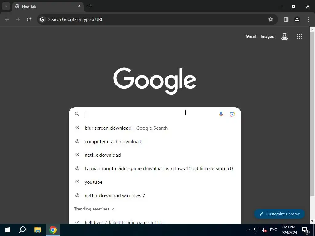Click the Customize Chrome button
The height and width of the screenshot is (236, 315).
(279, 214)
